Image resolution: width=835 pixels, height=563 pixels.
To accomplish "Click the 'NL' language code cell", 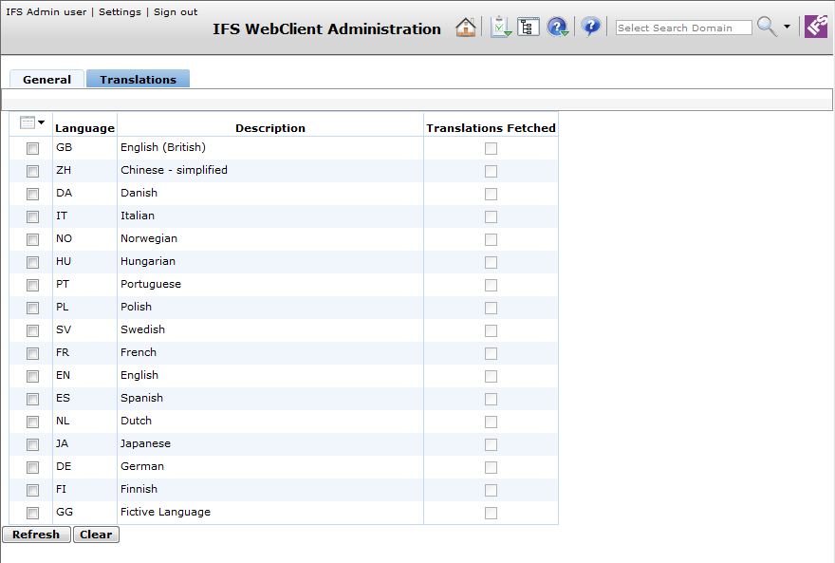I will point(84,421).
